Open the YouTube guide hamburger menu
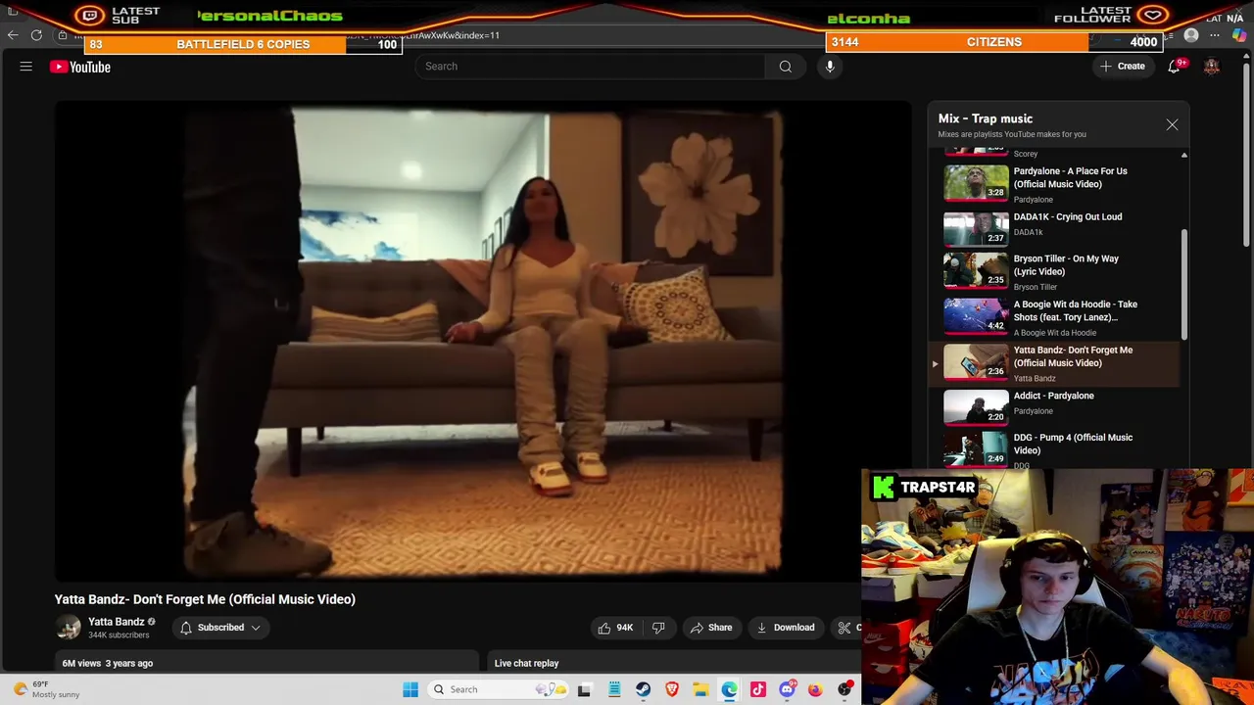The image size is (1254, 705). click(x=26, y=67)
